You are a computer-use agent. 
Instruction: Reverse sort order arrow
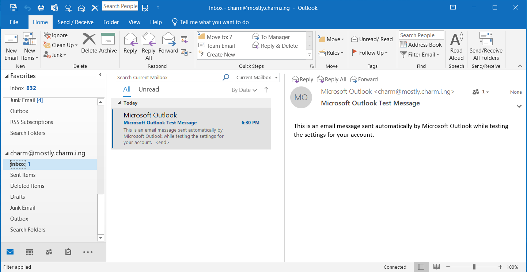(x=266, y=90)
